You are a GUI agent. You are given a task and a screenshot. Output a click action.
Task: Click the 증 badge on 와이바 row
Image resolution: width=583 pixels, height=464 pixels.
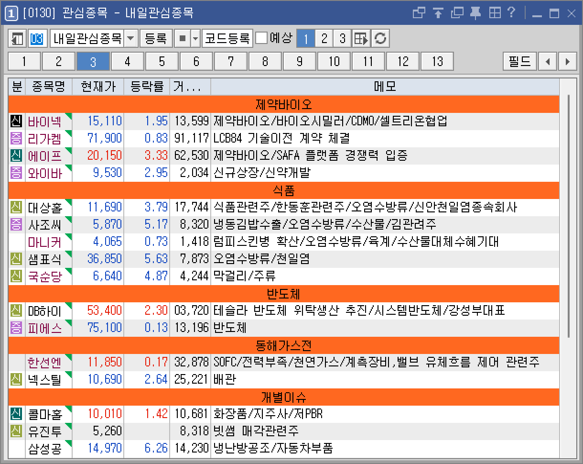[16, 173]
